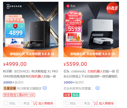Click the 满4999-100 coupon tag
The image size is (127, 108).
coord(26,95)
